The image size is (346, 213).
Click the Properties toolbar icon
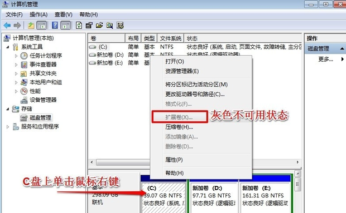pos(89,26)
